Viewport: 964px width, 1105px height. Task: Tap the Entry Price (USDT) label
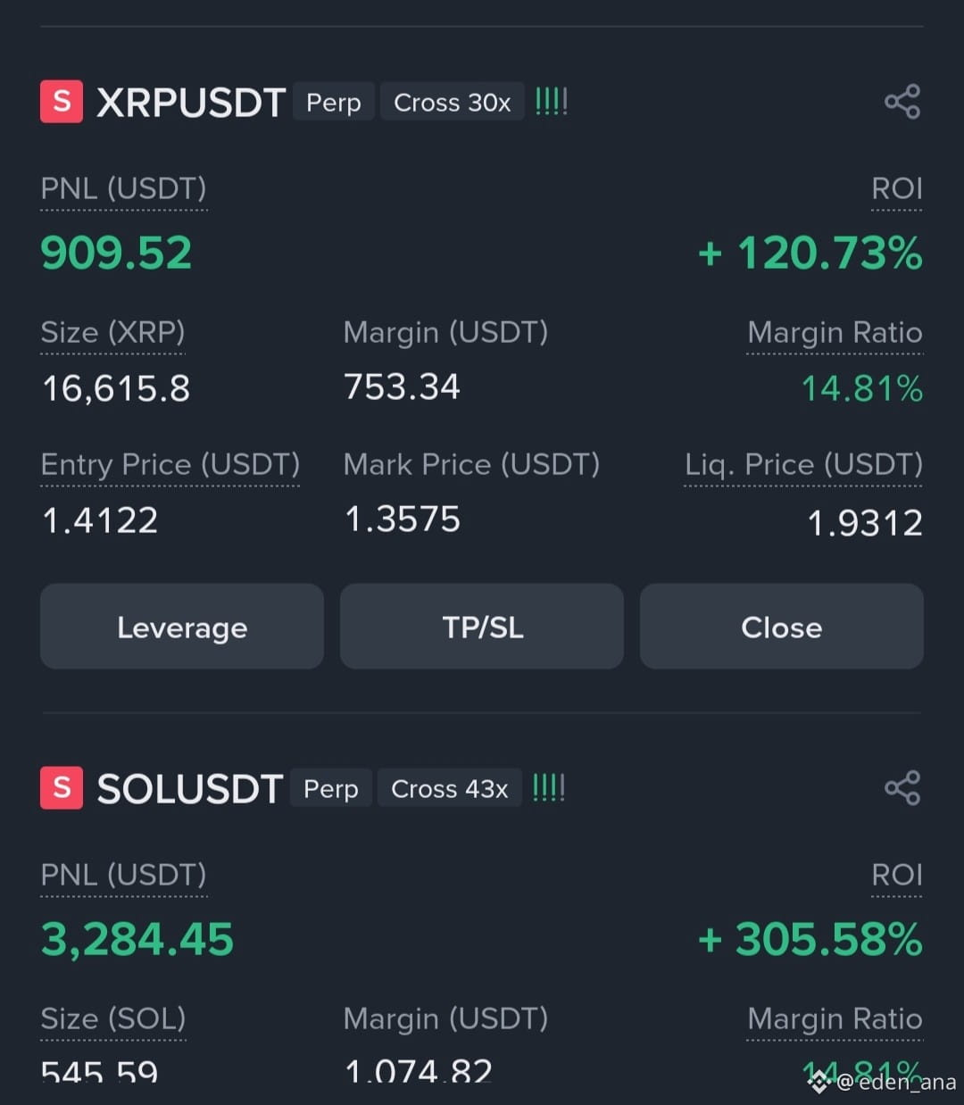click(x=170, y=465)
